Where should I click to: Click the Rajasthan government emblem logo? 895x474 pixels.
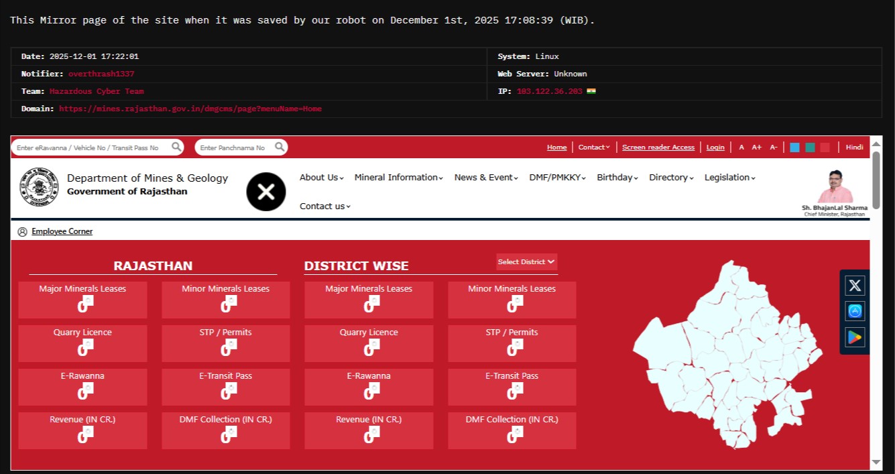[39, 186]
